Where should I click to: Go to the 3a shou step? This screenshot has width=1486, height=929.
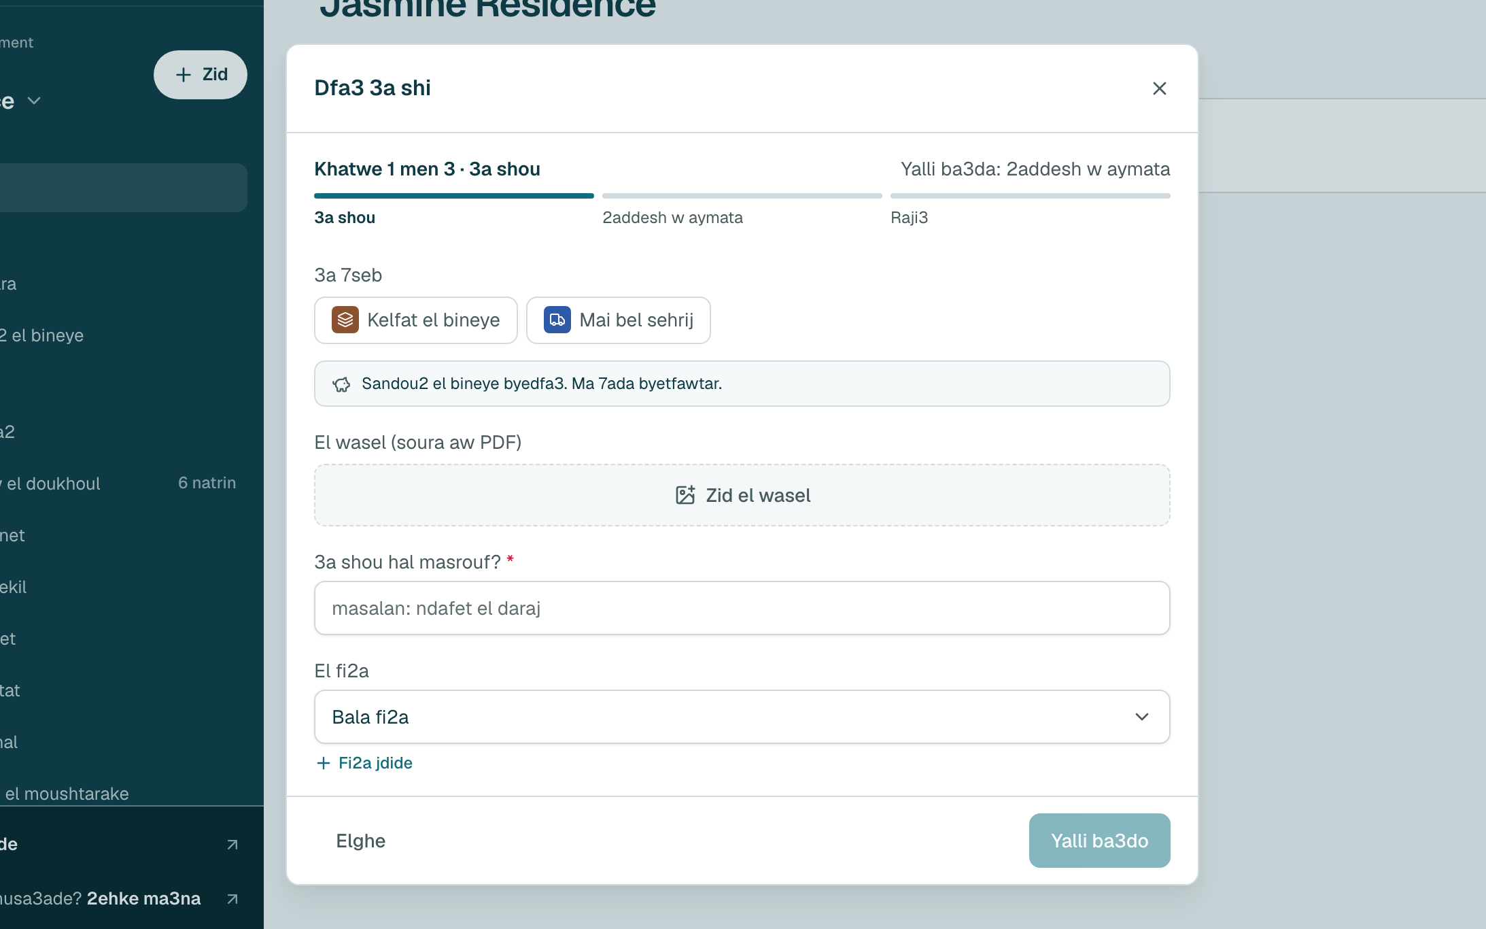click(x=345, y=218)
